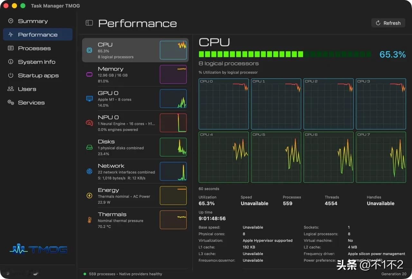The width and height of the screenshot is (412, 279).
Task: Click the NPU 0 brain icon
Action: pyautogui.click(x=89, y=123)
